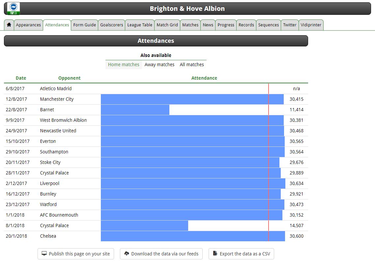375x264 pixels.
Task: Click Crystal Palace on 28/11/2017
Action: 54,173
